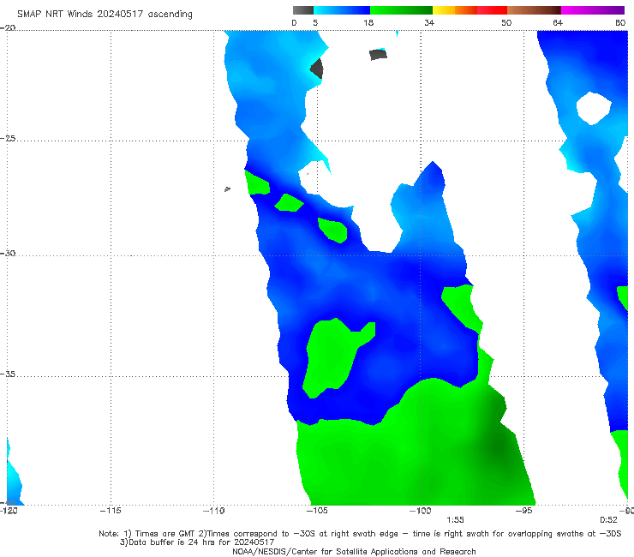Viewport: 634px width, 557px height.
Task: Click the green segment of the color bar
Action: pos(401,10)
